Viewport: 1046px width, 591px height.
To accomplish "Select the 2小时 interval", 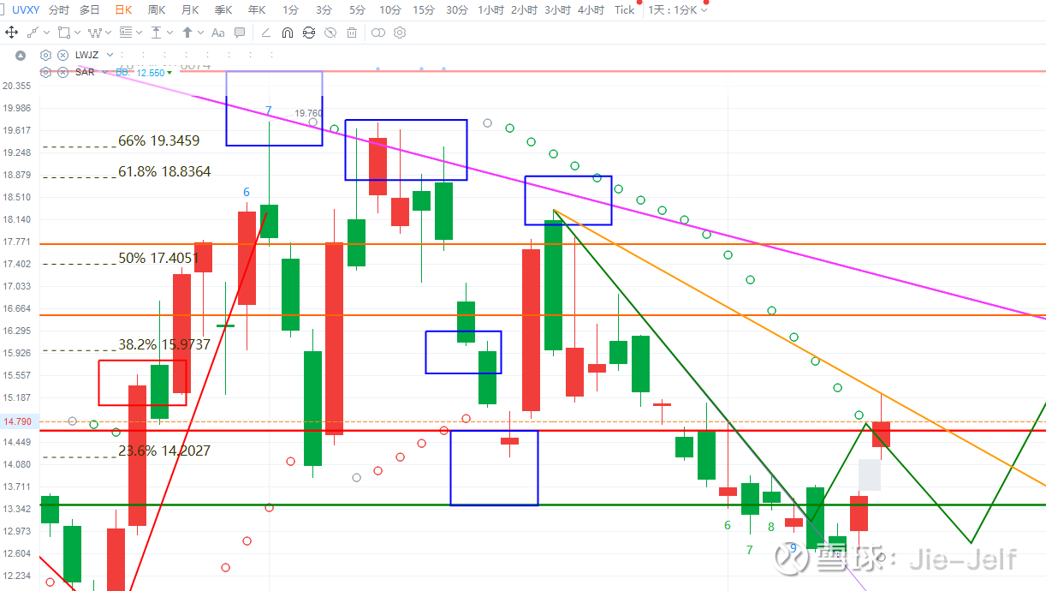I will (524, 10).
